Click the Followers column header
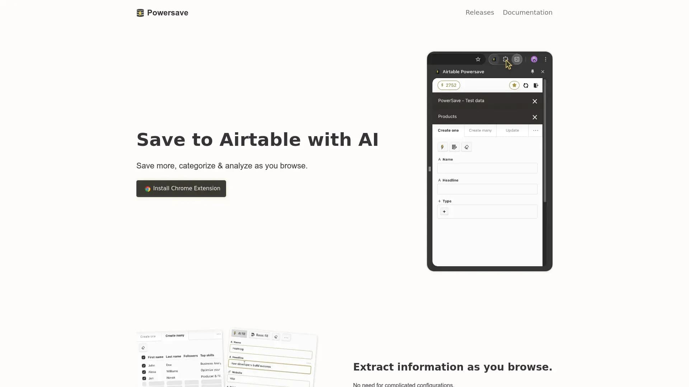The width and height of the screenshot is (689, 387). (191, 356)
